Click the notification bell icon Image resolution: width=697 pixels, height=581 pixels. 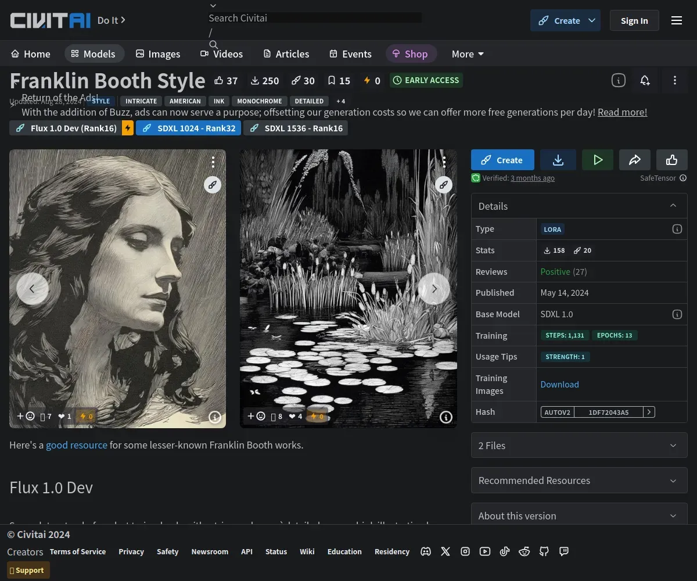pyautogui.click(x=645, y=80)
